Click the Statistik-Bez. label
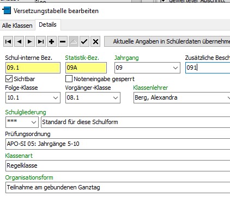 (x=82, y=58)
